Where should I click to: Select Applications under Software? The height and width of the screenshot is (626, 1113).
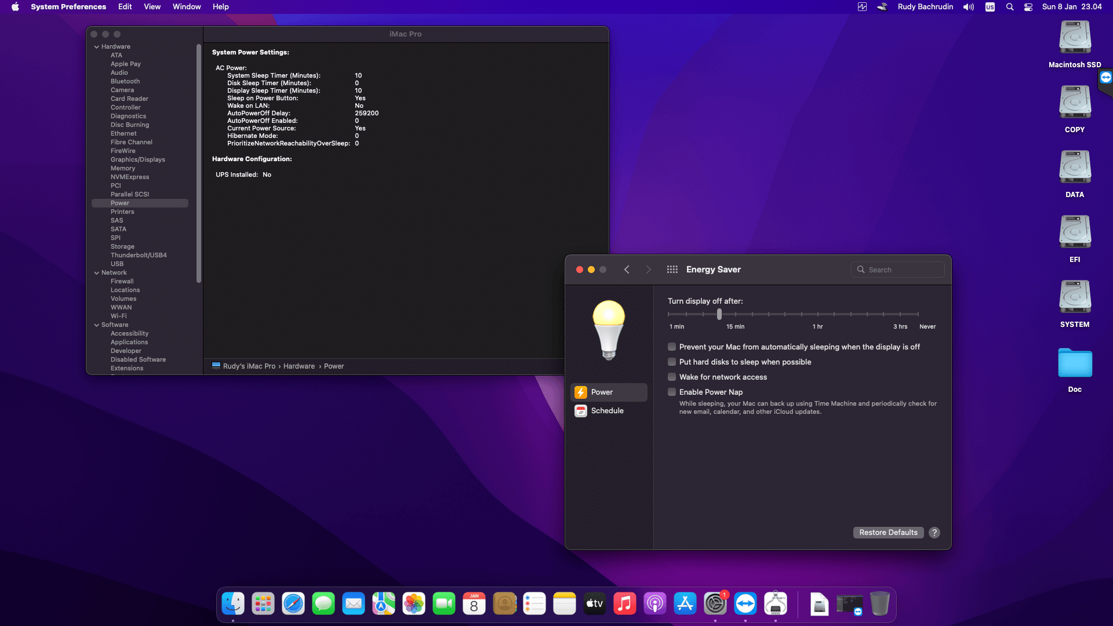(129, 342)
